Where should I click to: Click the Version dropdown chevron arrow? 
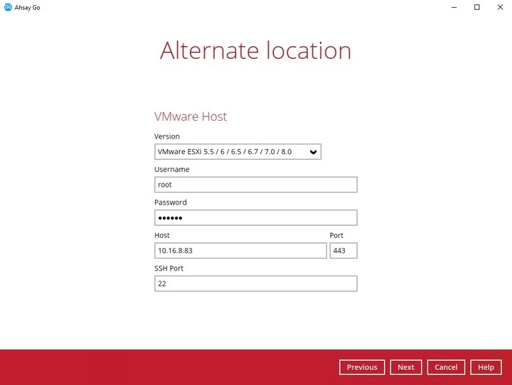click(x=313, y=152)
